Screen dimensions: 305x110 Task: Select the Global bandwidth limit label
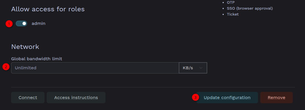coord(37,59)
